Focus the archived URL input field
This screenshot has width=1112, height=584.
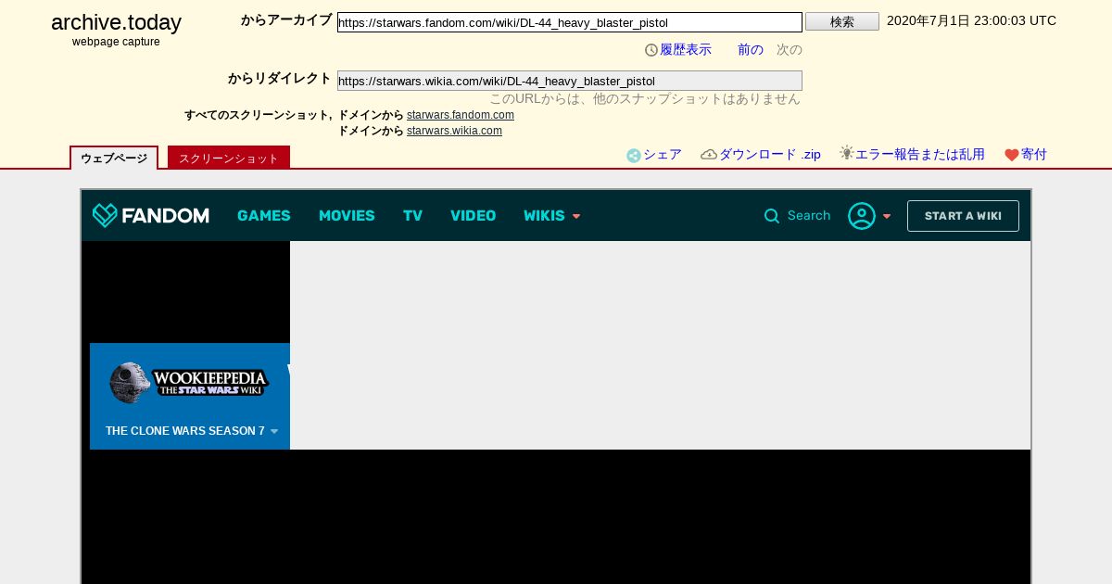tap(570, 22)
